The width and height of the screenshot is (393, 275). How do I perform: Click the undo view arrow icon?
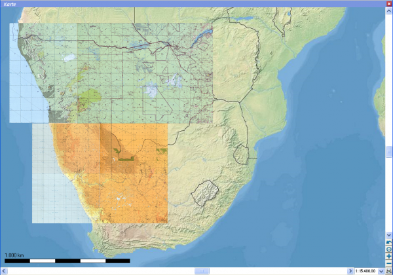388,242
